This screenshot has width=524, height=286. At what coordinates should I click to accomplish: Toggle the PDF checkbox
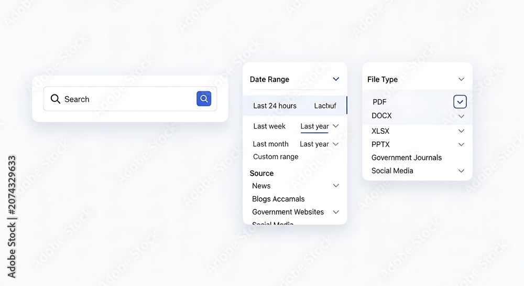pos(460,102)
